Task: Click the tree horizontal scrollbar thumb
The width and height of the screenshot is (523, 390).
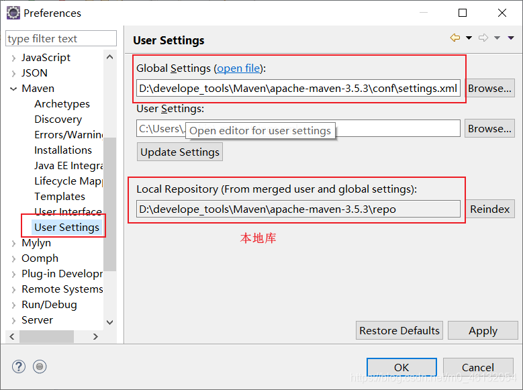Action: 47,336
